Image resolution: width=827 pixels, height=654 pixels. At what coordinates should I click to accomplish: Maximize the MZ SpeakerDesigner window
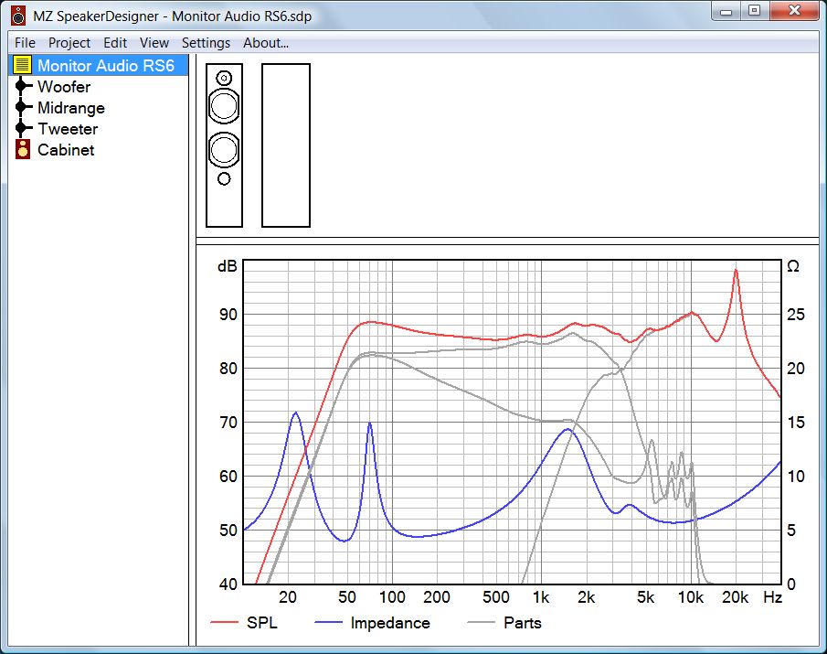point(755,11)
